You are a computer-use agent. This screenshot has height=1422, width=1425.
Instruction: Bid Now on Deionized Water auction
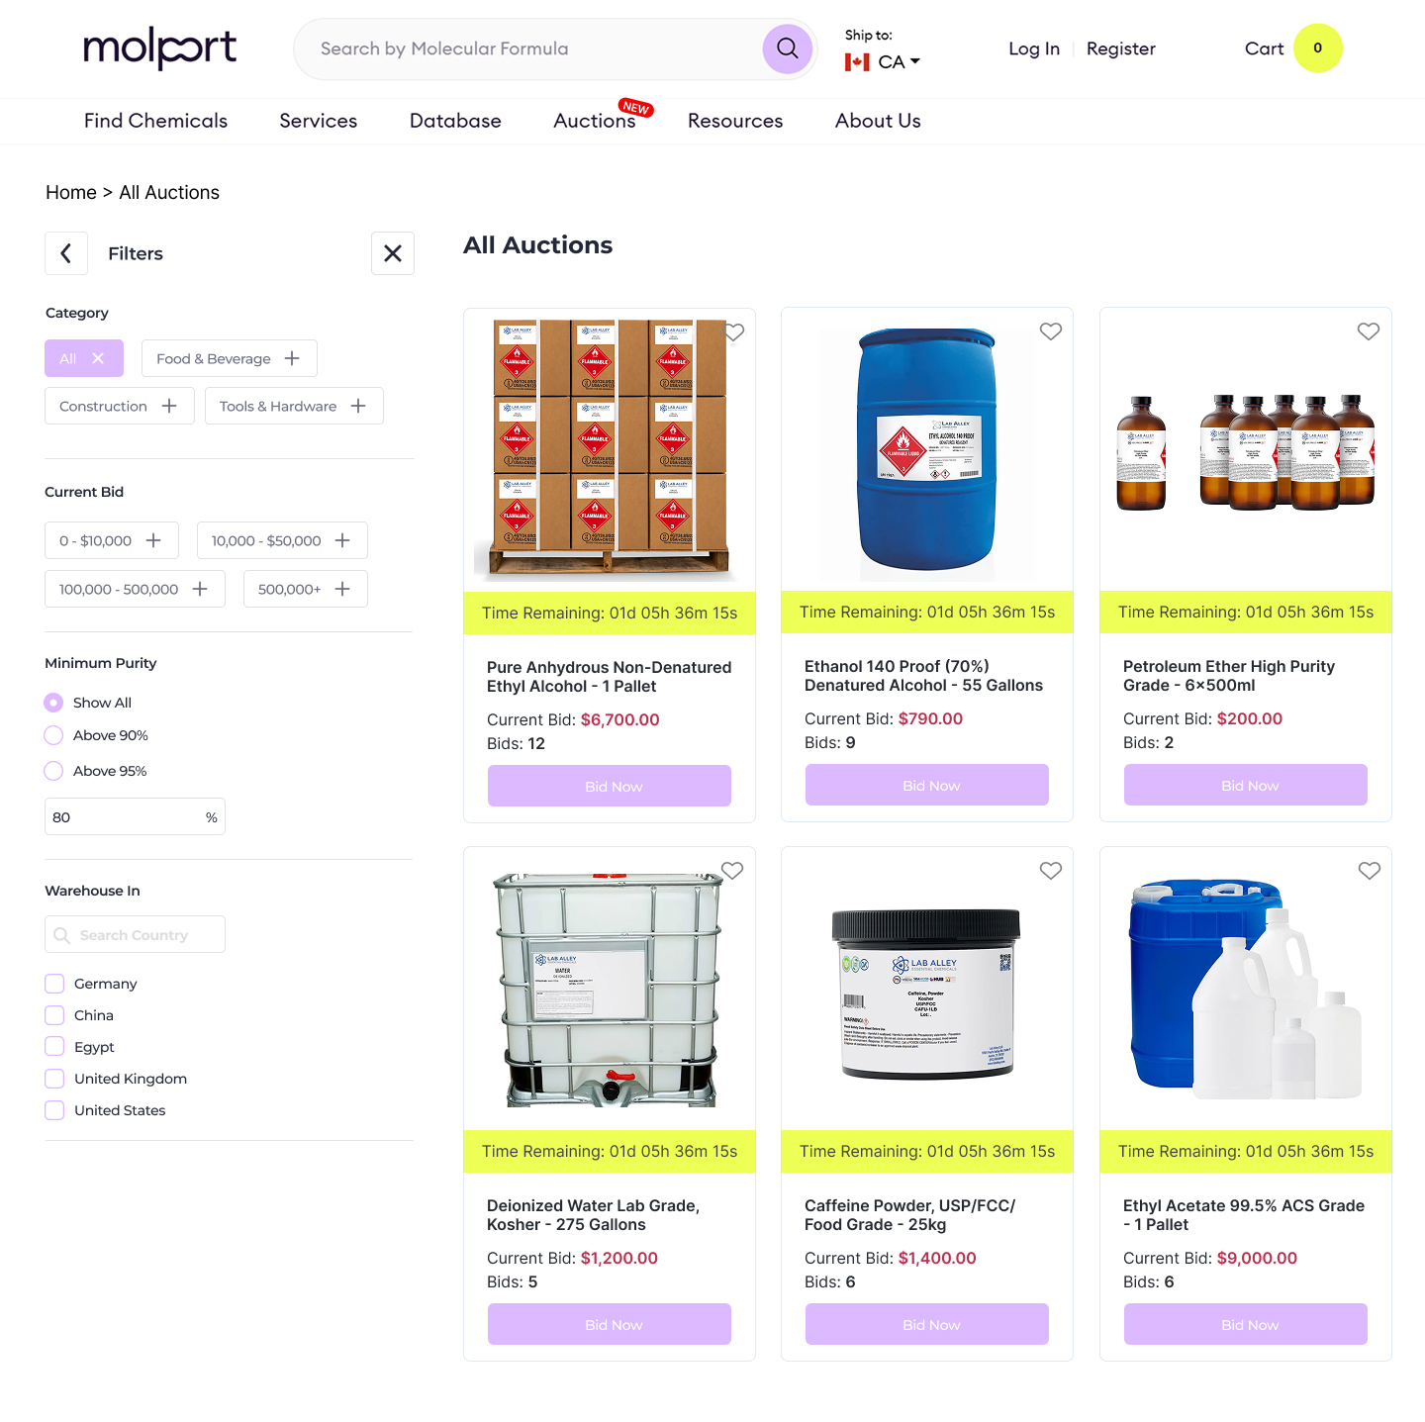(x=610, y=1324)
